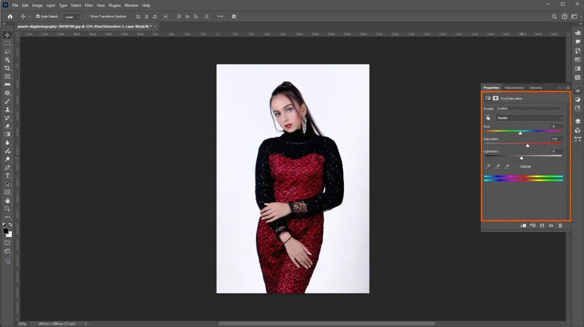Image resolution: width=584 pixels, height=327 pixels.
Task: Swap foreground and background colors
Action: tap(10, 224)
